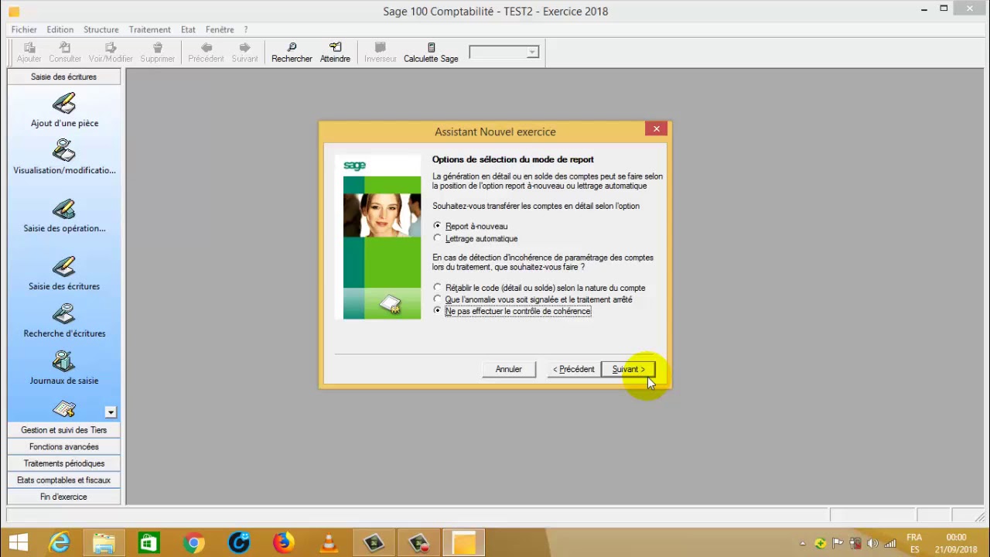The width and height of the screenshot is (990, 557).
Task: Click the Consulter toolbar icon
Action: (x=65, y=53)
